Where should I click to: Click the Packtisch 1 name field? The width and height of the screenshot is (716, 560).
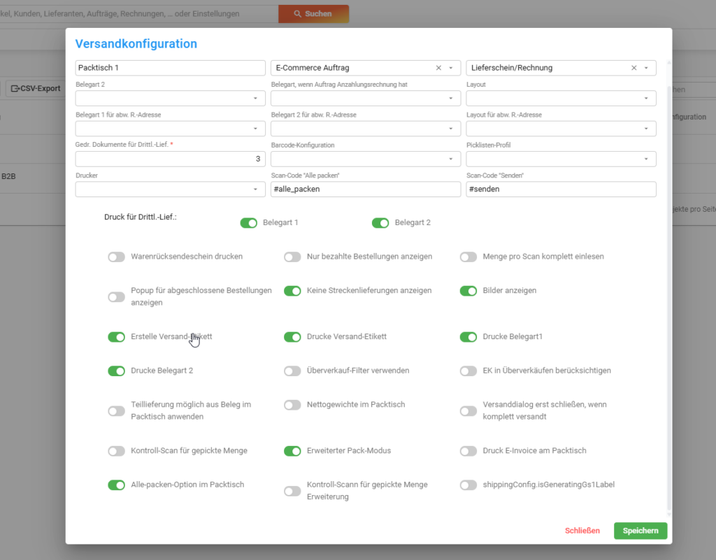[171, 68]
